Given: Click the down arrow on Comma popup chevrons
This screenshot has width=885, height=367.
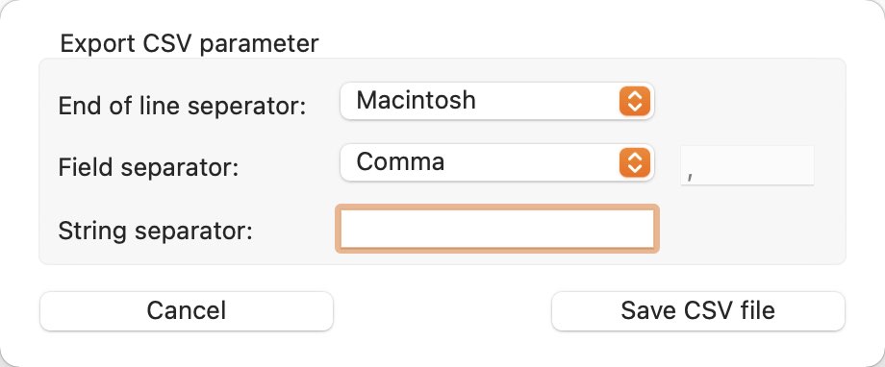Looking at the screenshot, I should tap(634, 170).
